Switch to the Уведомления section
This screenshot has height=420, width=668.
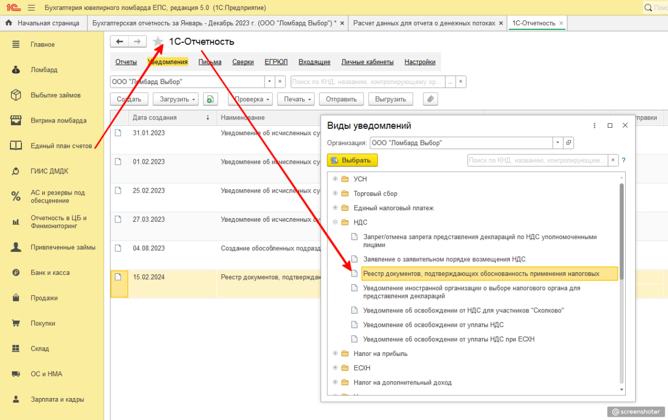tap(168, 62)
